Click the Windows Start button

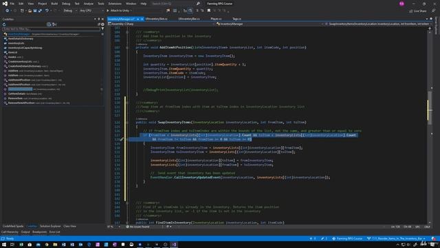coord(4,245)
